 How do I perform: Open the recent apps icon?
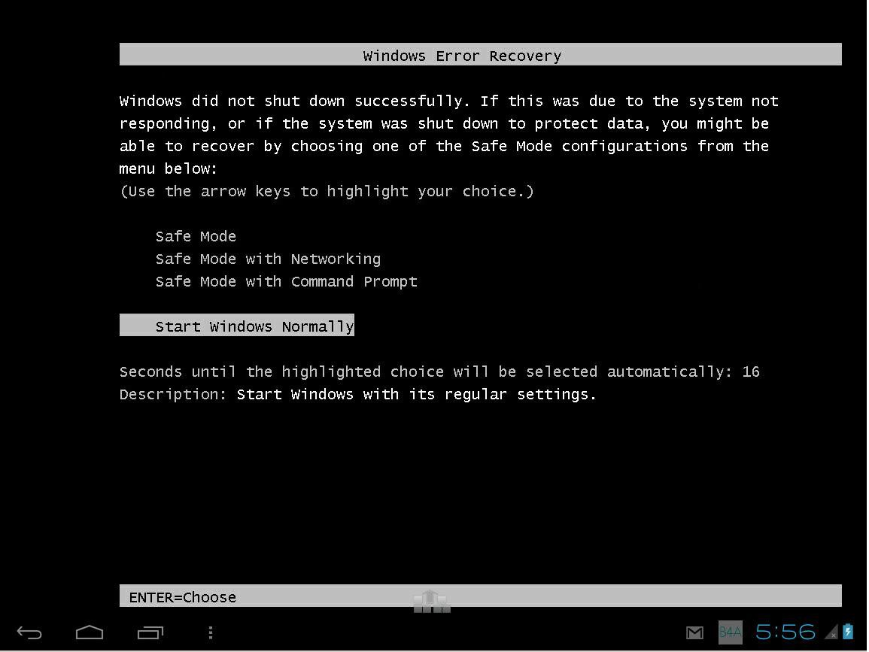(150, 632)
